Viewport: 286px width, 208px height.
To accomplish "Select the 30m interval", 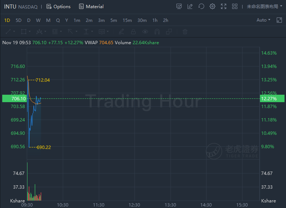I will tap(142, 20).
